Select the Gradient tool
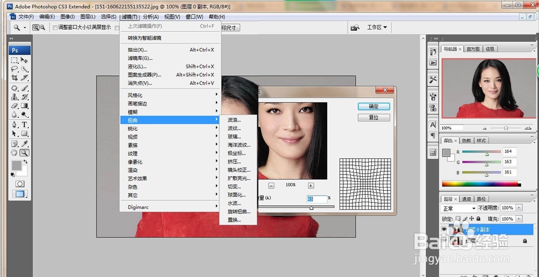Screen dimensions: 539x277 point(24,106)
